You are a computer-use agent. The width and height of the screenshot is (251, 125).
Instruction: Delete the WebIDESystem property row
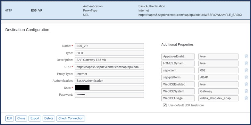(246, 91)
